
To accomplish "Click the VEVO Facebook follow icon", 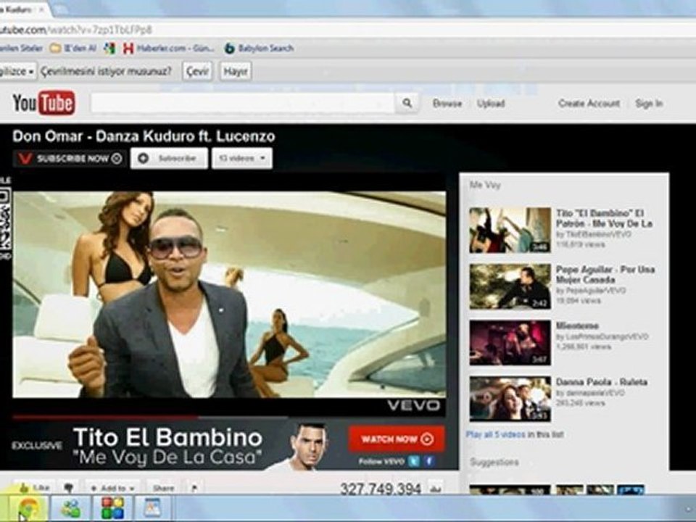I will click(429, 461).
